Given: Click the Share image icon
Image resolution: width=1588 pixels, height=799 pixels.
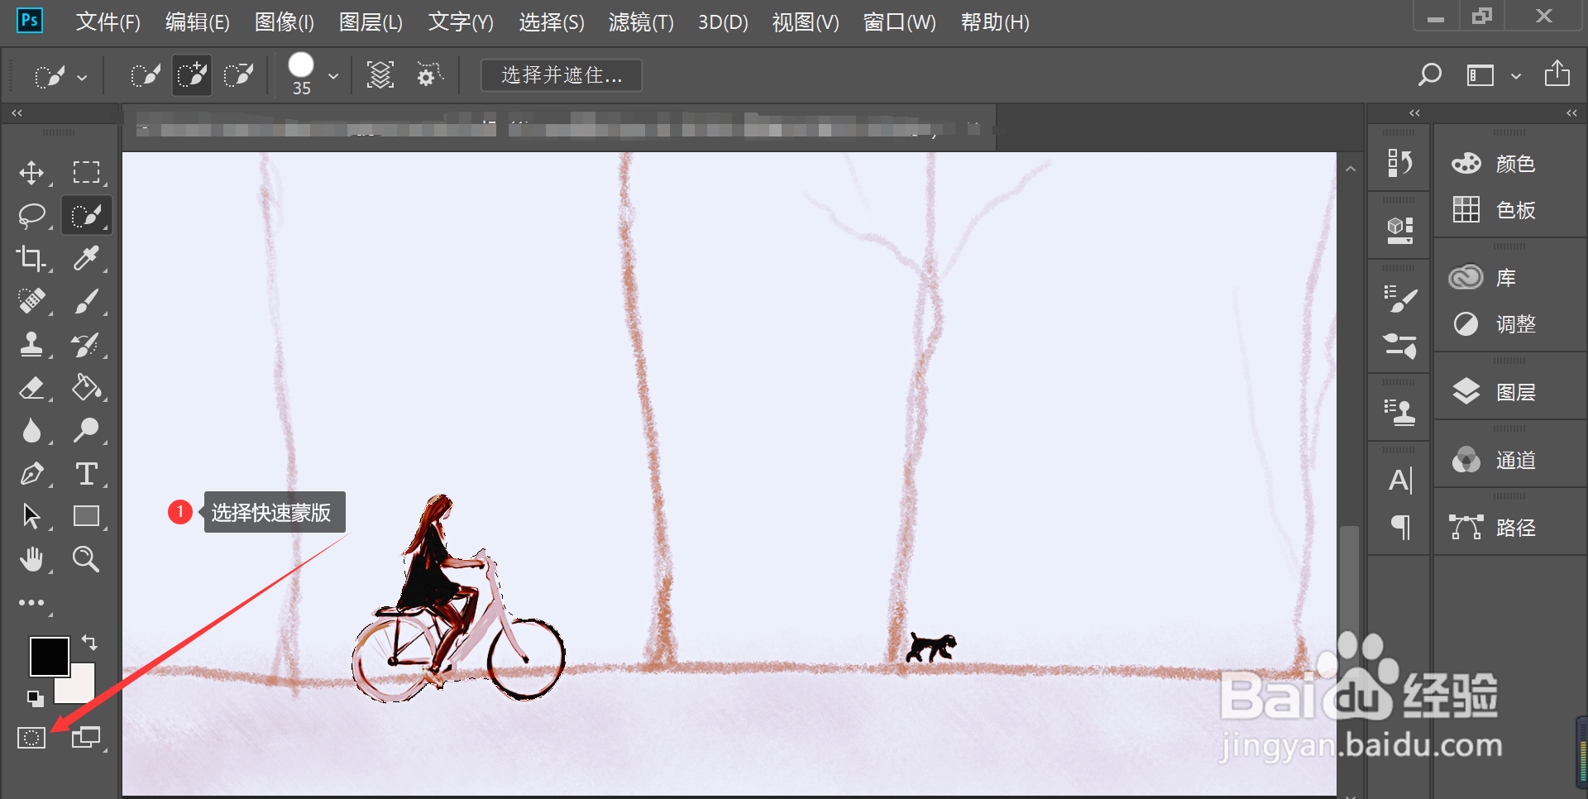Looking at the screenshot, I should (1557, 74).
